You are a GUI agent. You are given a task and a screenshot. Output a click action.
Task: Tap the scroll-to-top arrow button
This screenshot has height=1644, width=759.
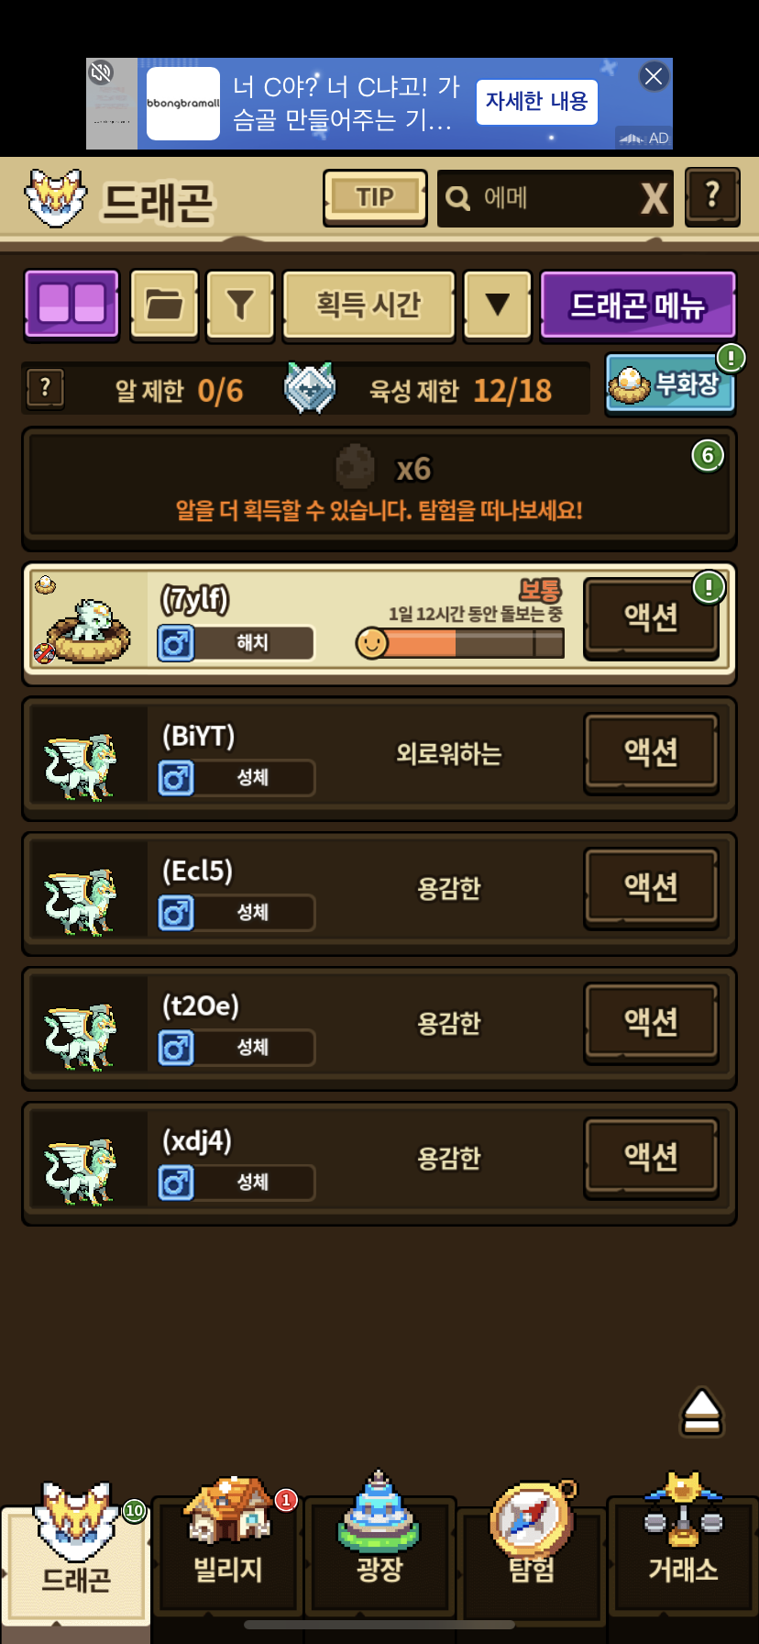702,1411
